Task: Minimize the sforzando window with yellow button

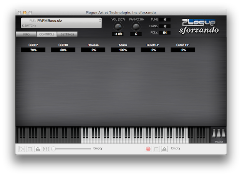Action: click(x=25, y=13)
